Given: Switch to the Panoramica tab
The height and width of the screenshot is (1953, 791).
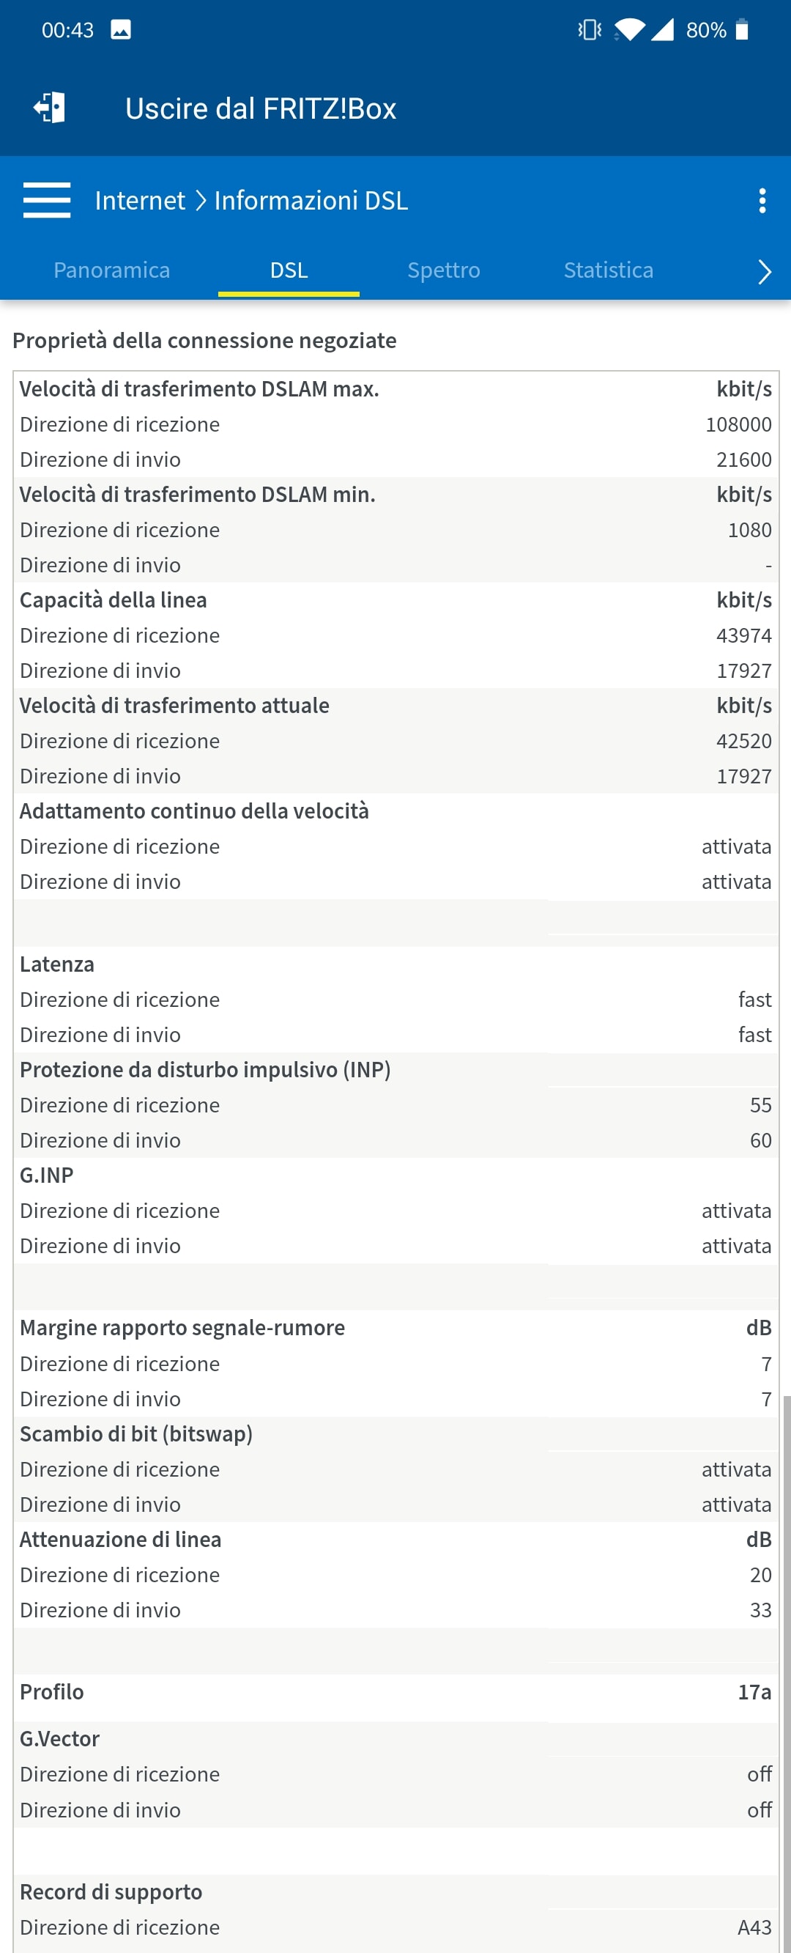Looking at the screenshot, I should point(111,270).
